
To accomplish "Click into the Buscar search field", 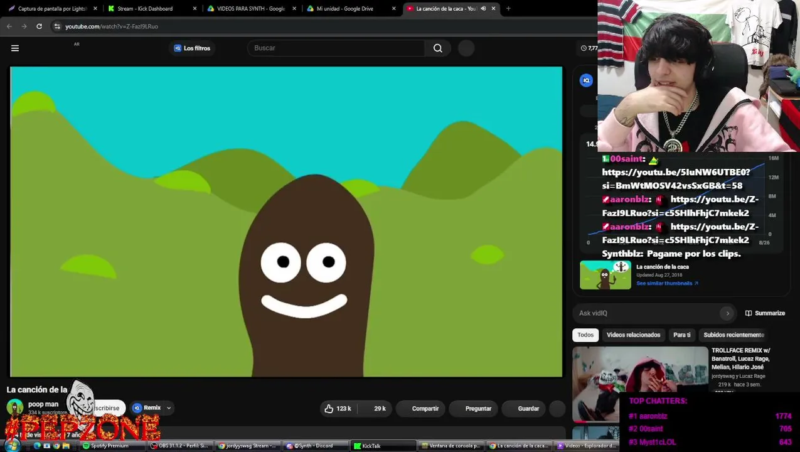I will (336, 48).
